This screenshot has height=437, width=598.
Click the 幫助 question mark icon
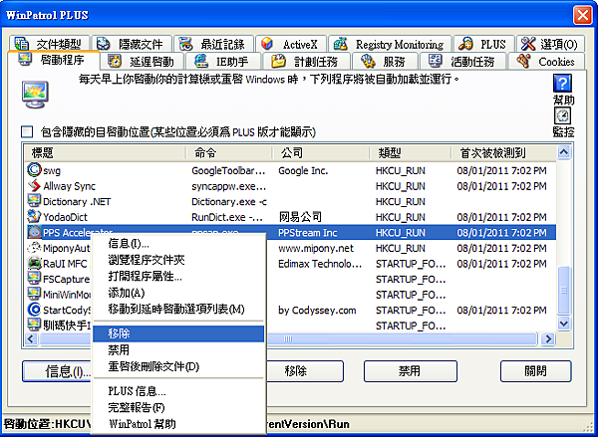click(562, 83)
